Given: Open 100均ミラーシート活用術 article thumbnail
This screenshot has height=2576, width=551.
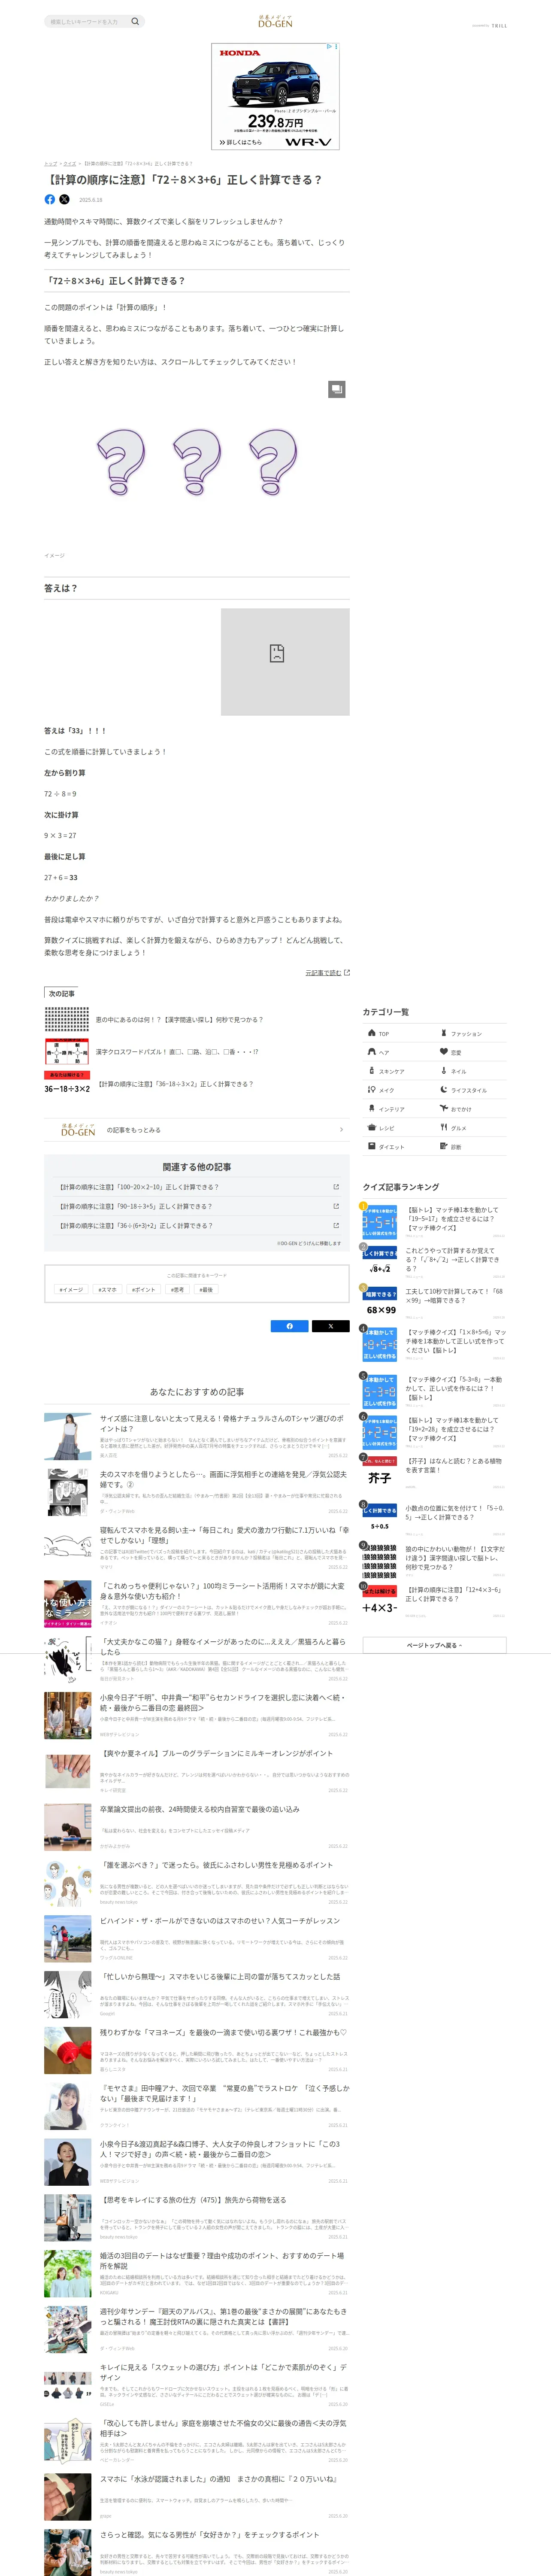Looking at the screenshot, I should tap(68, 1604).
